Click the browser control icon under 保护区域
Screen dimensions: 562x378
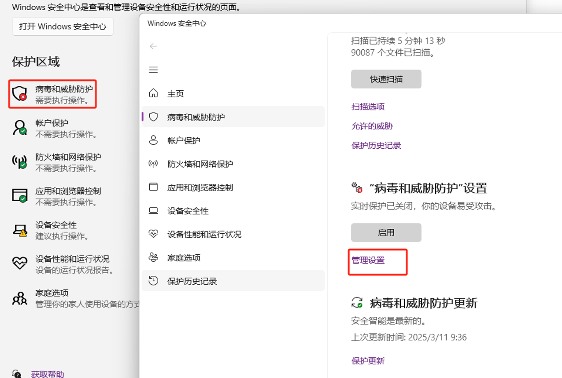tap(20, 195)
